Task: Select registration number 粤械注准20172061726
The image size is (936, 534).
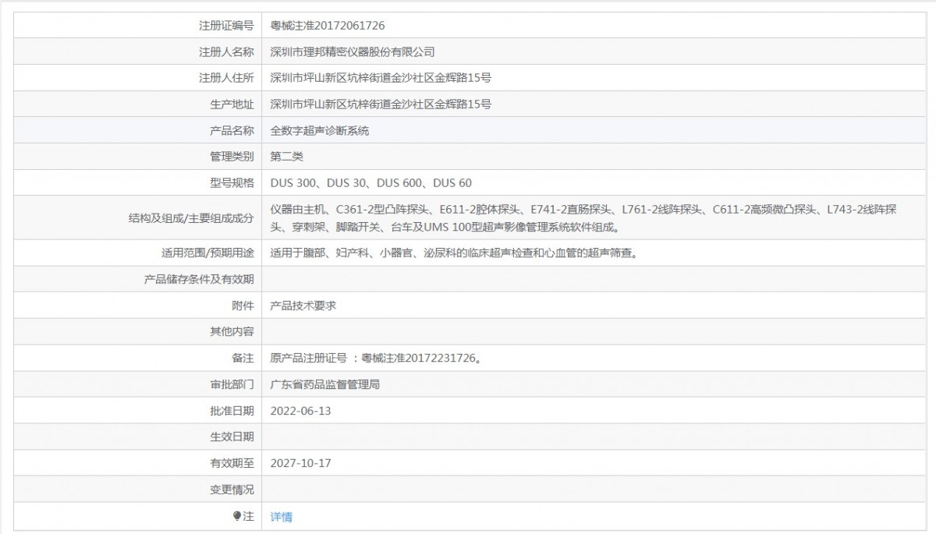Action: [x=327, y=26]
